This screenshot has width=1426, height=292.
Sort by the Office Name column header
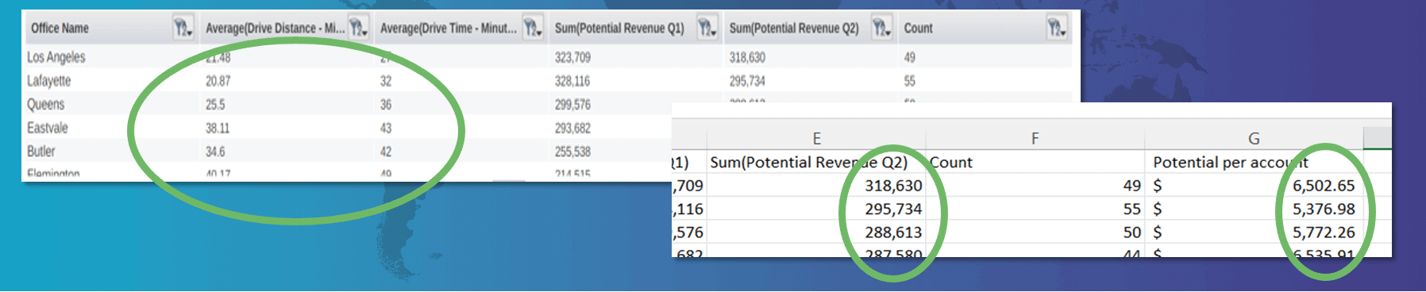(x=60, y=29)
